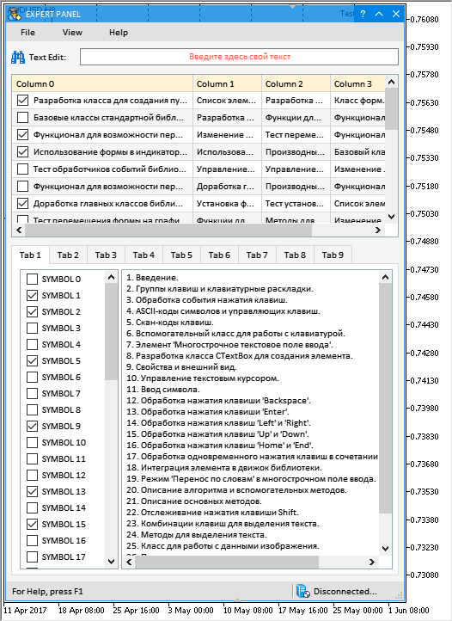Click the symbol list scroll down arrow
The height and width of the screenshot is (621, 452).
[x=111, y=562]
